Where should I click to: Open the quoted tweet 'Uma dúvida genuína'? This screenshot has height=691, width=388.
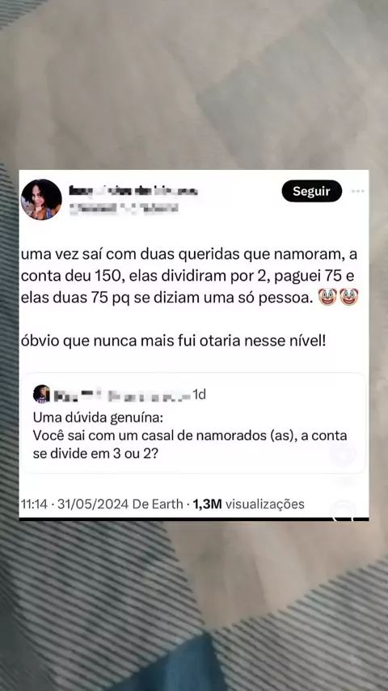[x=193, y=423]
